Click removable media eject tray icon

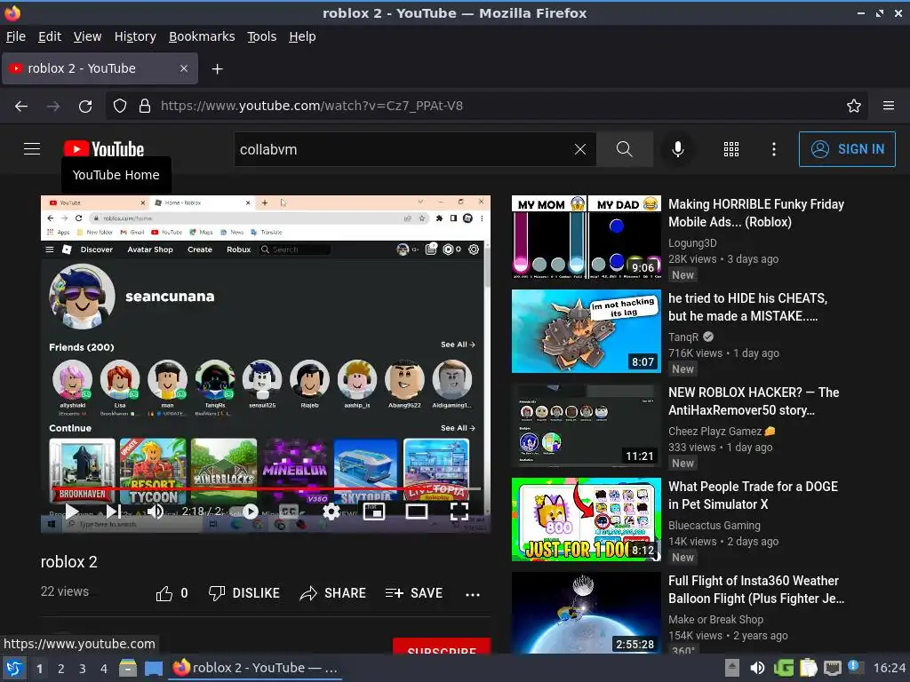click(x=732, y=668)
